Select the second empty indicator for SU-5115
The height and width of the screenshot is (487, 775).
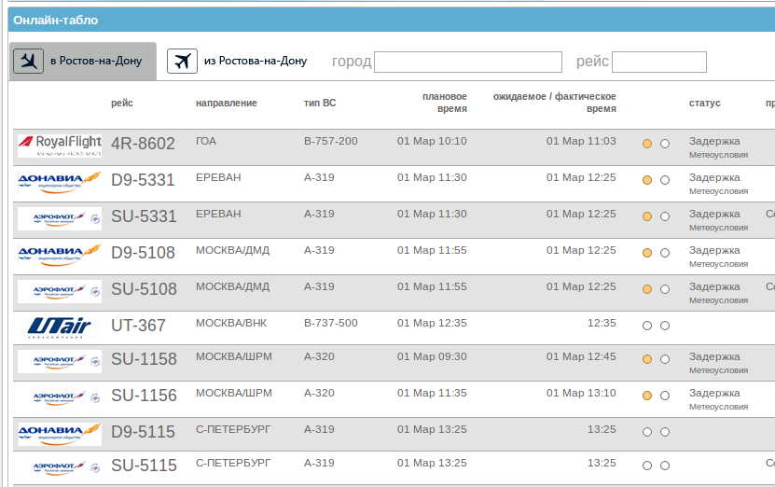665,466
